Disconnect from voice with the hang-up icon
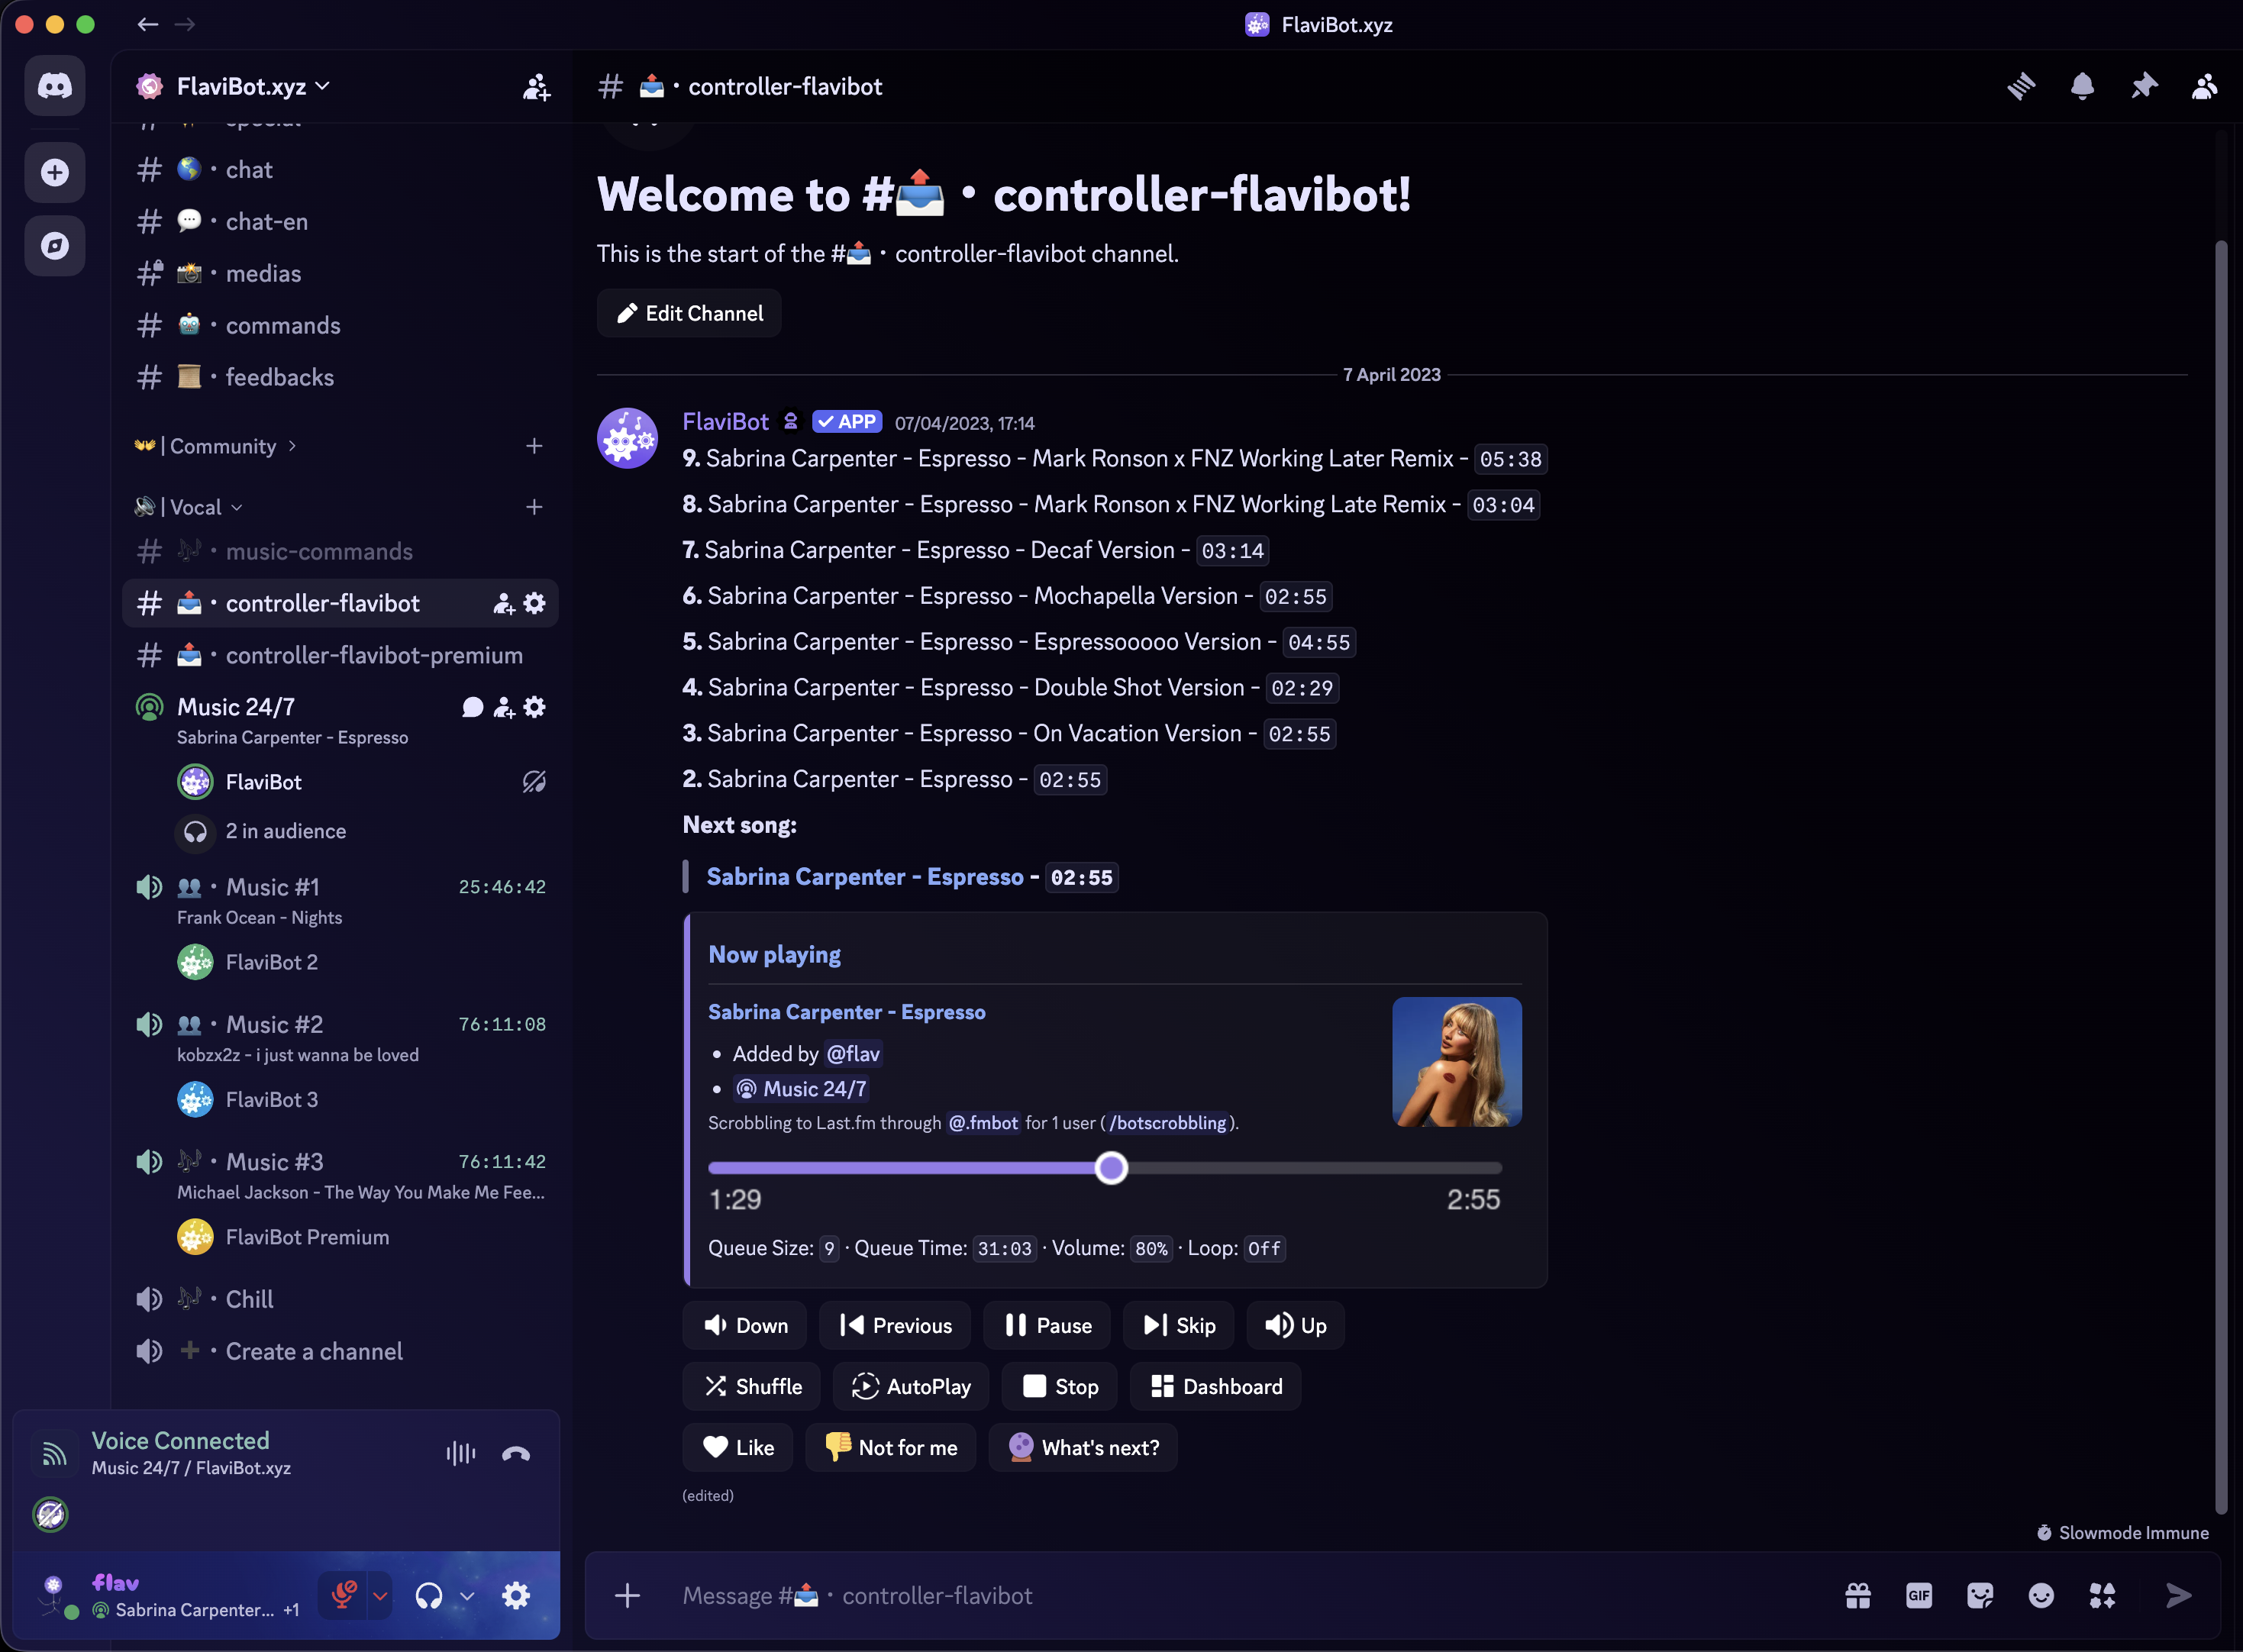The width and height of the screenshot is (2243, 1652). pos(516,1454)
